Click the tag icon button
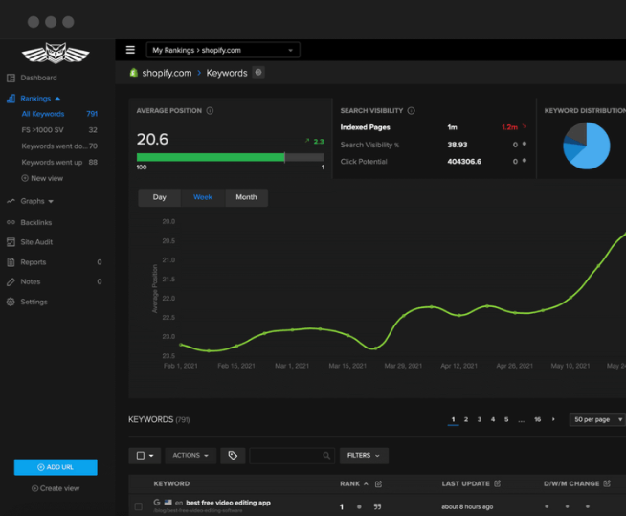The width and height of the screenshot is (626, 516). [x=233, y=456]
